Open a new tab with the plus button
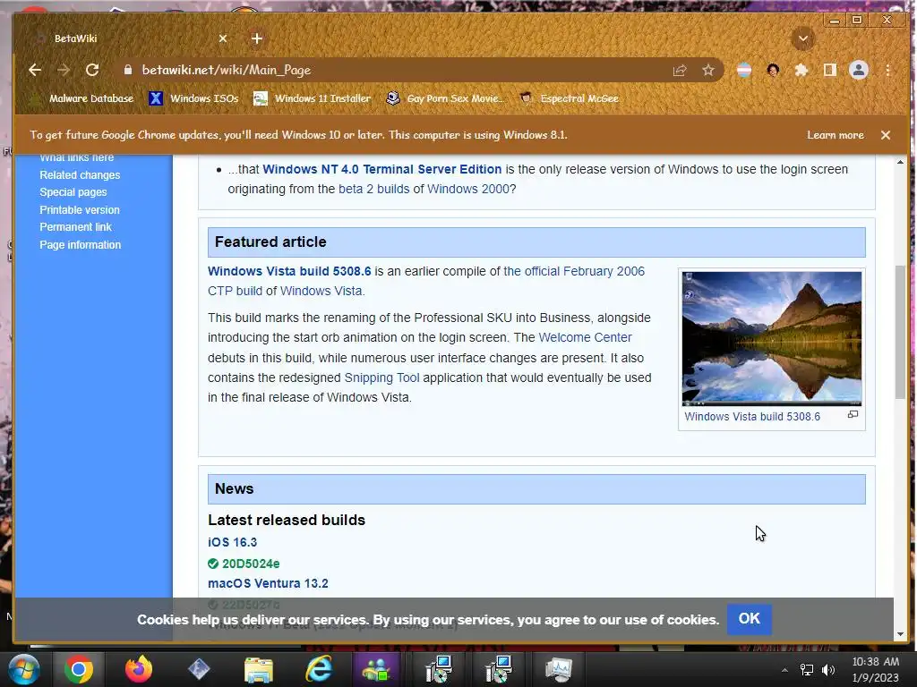The height and width of the screenshot is (687, 917). [257, 38]
